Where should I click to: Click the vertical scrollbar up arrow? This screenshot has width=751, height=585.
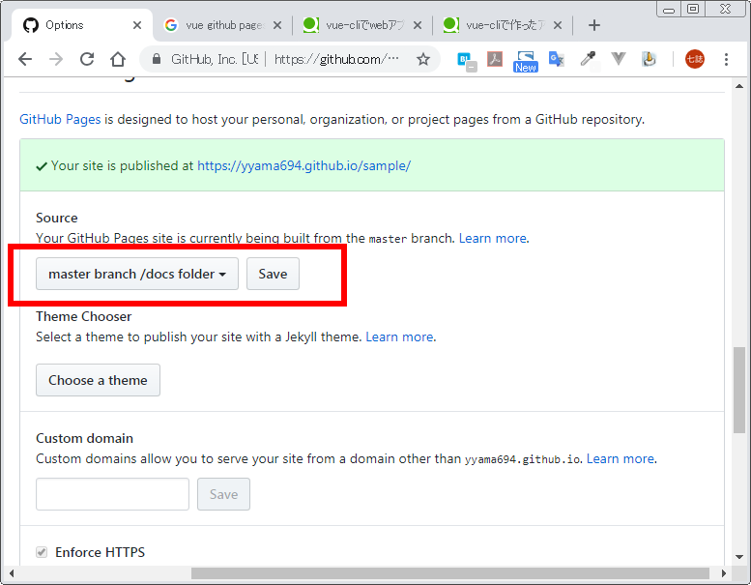[739, 86]
